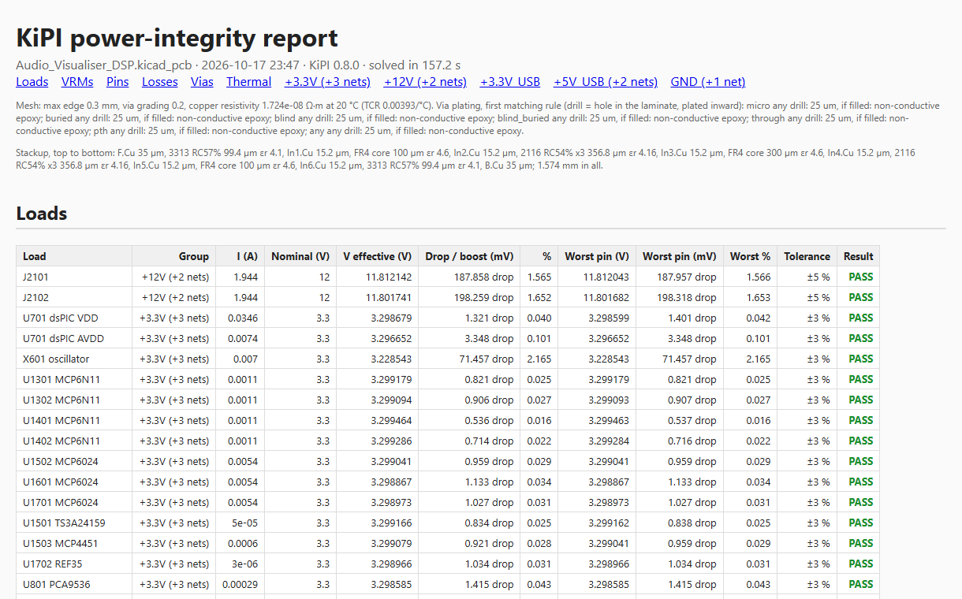
Task: Jump to +3.3V (+3 nets) link
Action: 328,82
